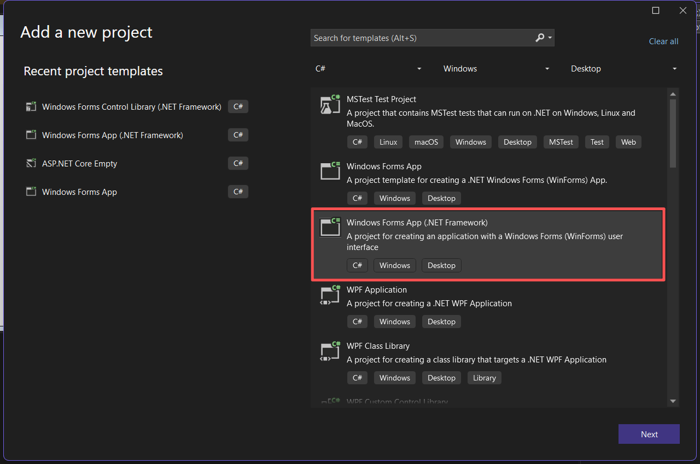Click the Library tag on WPF Class Library
700x464 pixels.
coord(484,378)
